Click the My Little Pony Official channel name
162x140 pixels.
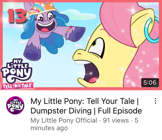64,120
